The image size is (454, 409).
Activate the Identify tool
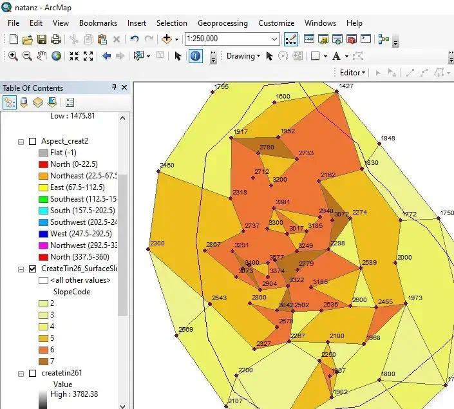pyautogui.click(x=196, y=56)
